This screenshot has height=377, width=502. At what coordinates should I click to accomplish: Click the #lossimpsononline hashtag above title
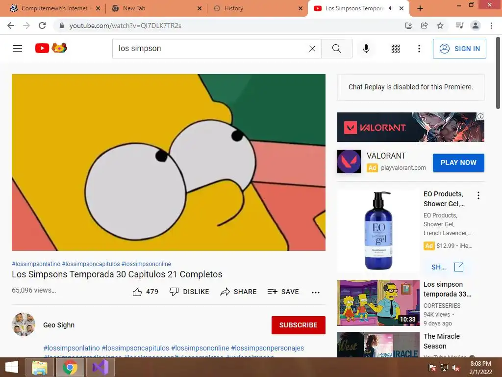[146, 264]
